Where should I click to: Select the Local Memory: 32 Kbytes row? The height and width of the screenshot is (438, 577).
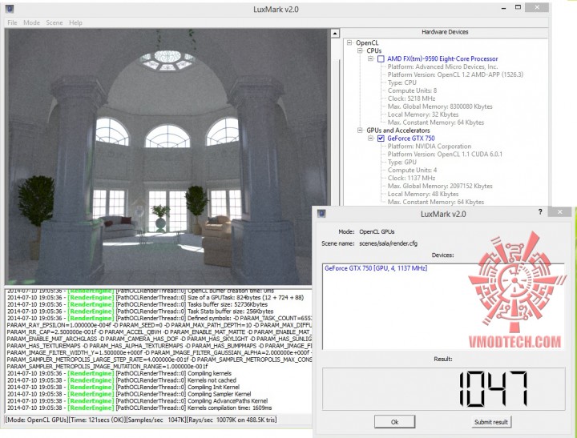[423, 115]
